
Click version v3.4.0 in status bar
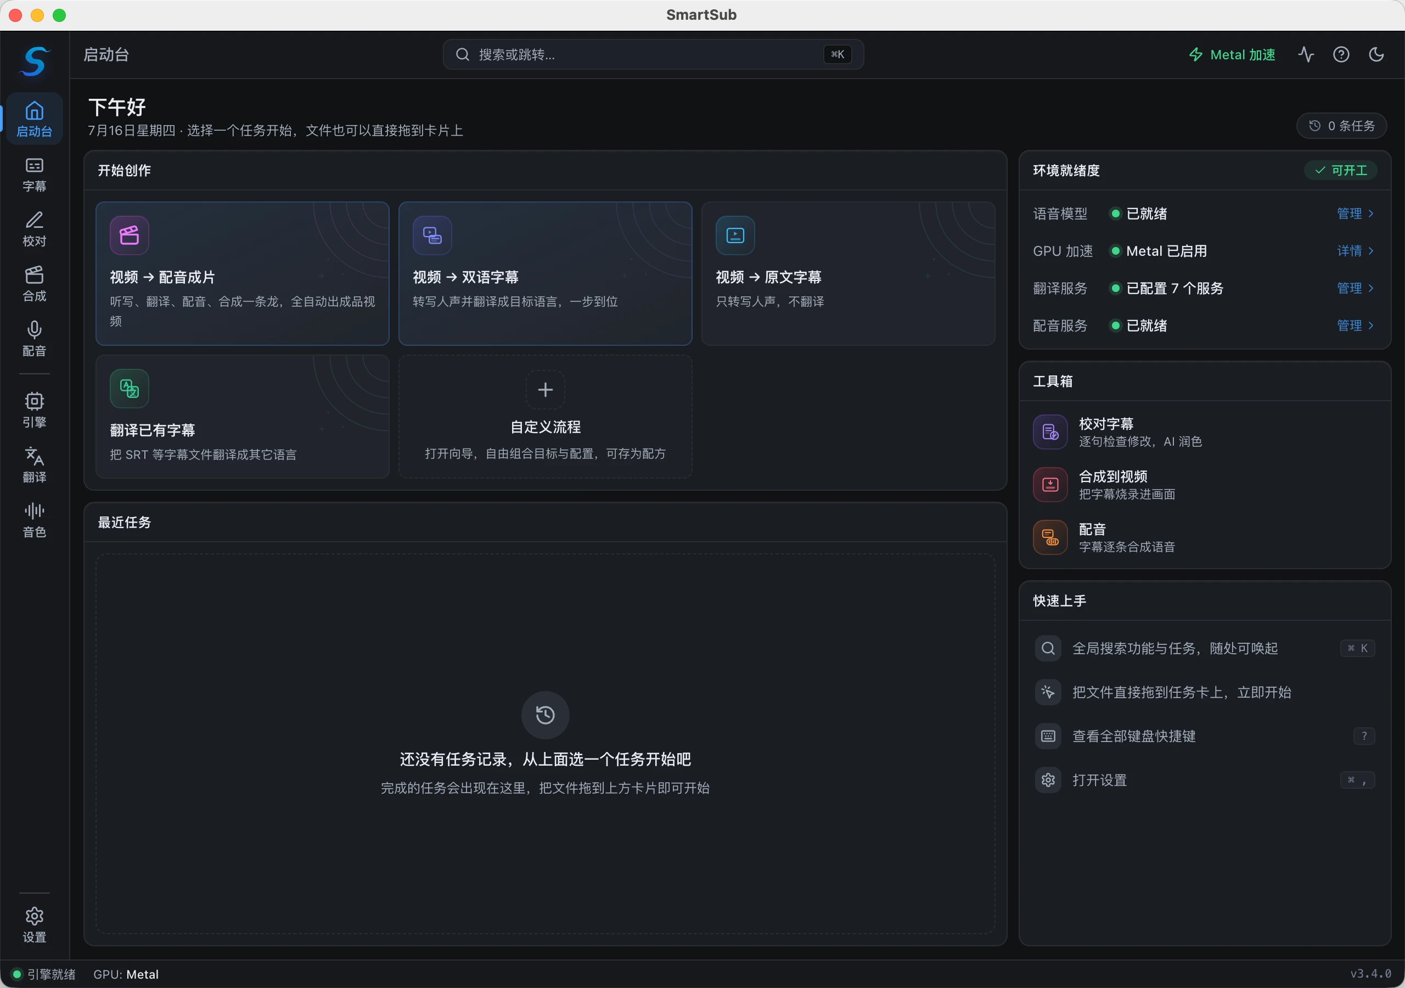click(x=1371, y=974)
